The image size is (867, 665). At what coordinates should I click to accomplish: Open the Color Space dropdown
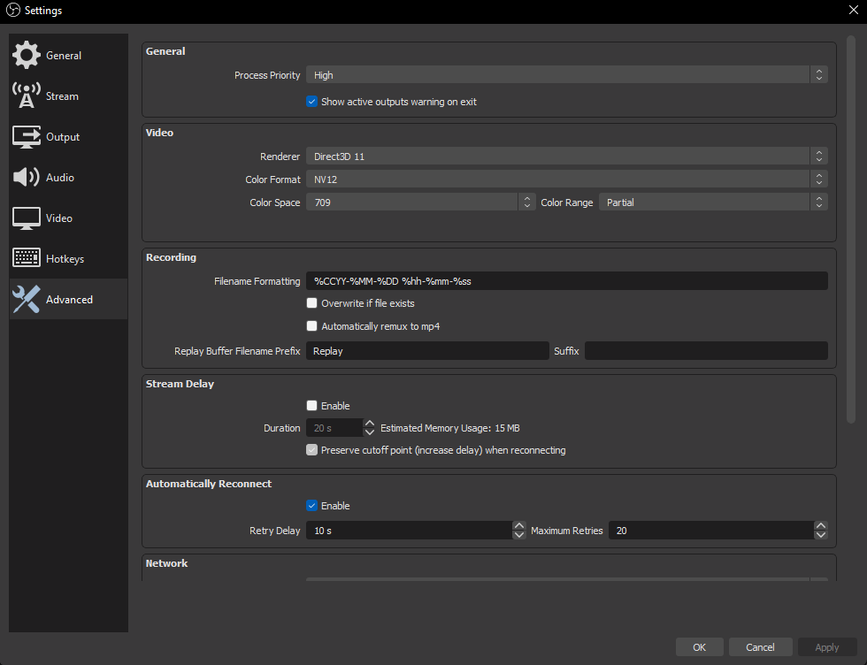[421, 203]
